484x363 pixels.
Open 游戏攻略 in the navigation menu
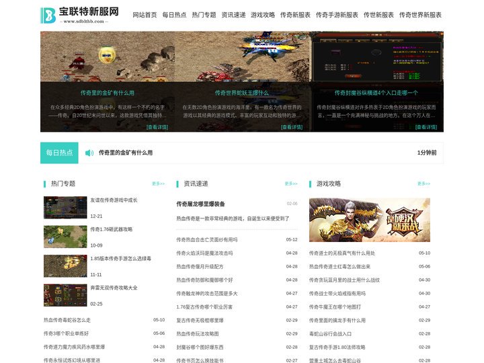pyautogui.click(x=263, y=15)
